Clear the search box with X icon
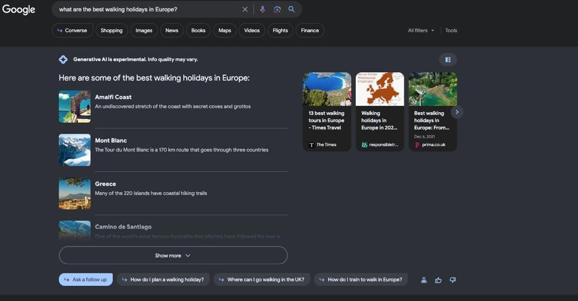The image size is (578, 301). click(x=245, y=10)
